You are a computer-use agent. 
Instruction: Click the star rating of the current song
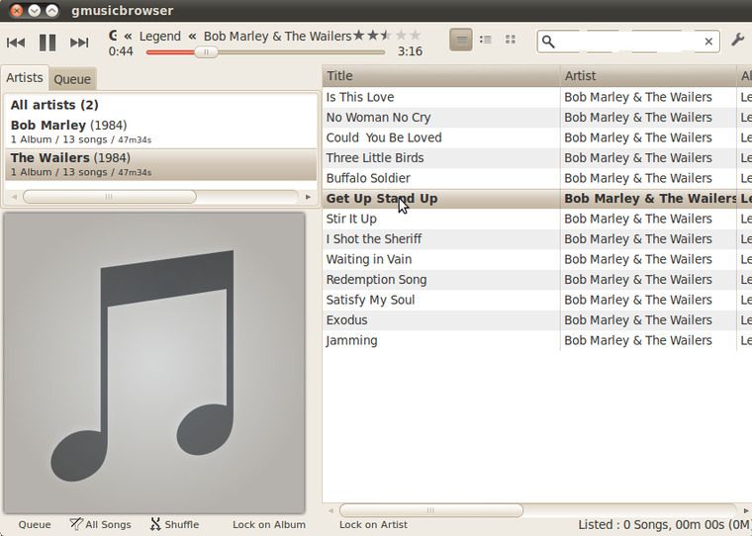click(387, 36)
